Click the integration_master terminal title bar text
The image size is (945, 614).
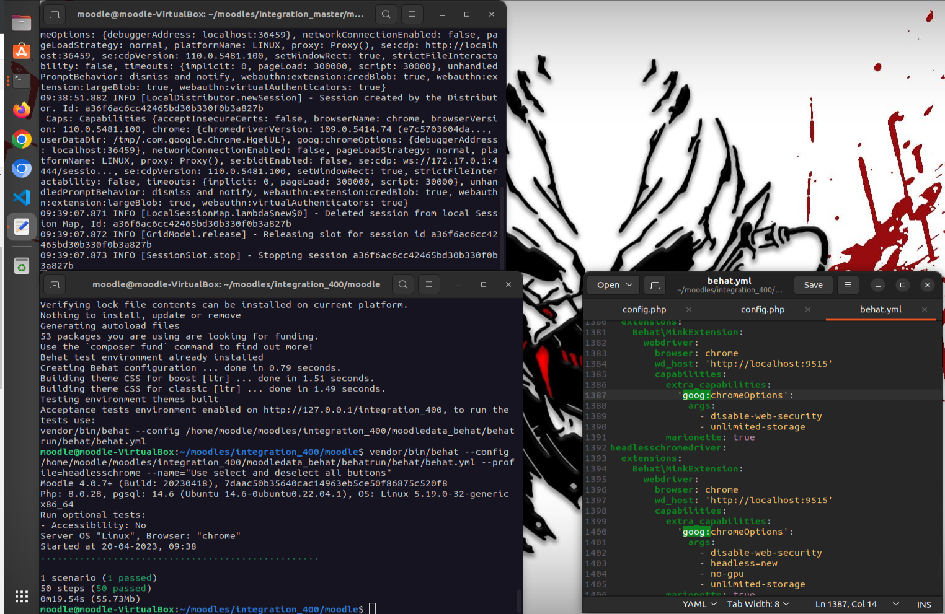220,14
